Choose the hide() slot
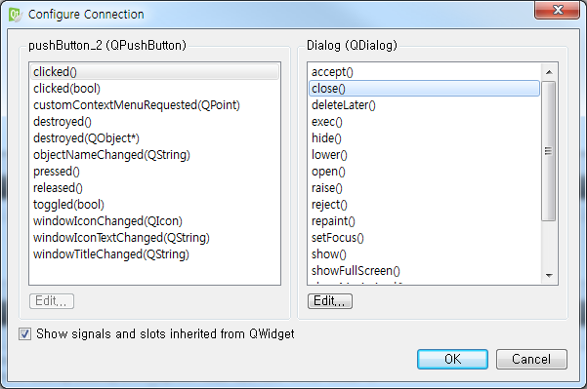587x389 pixels. click(326, 138)
